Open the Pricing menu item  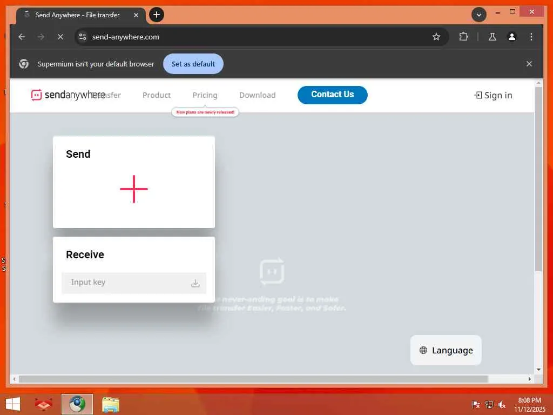click(205, 95)
